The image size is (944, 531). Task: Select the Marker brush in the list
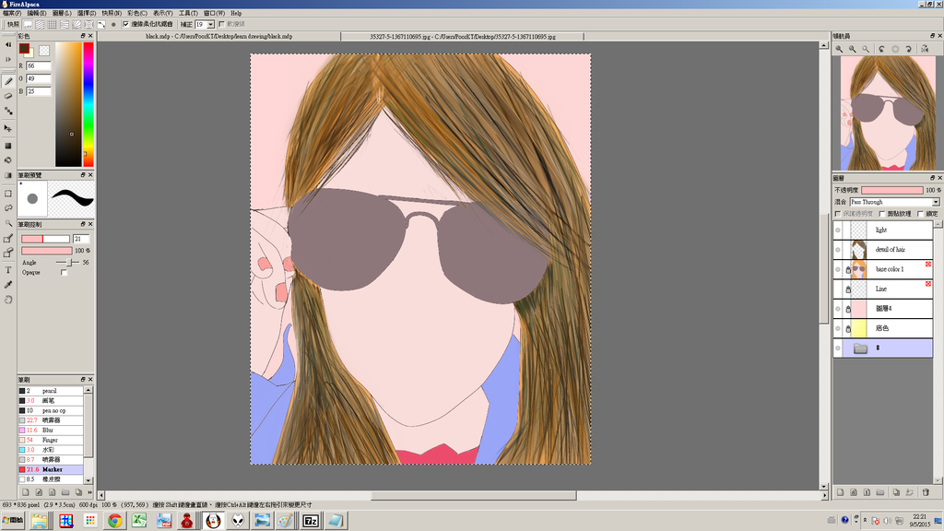click(x=53, y=469)
